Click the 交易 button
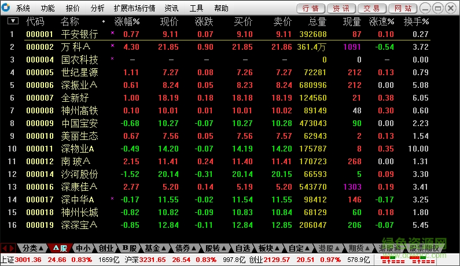 (x=372, y=8)
